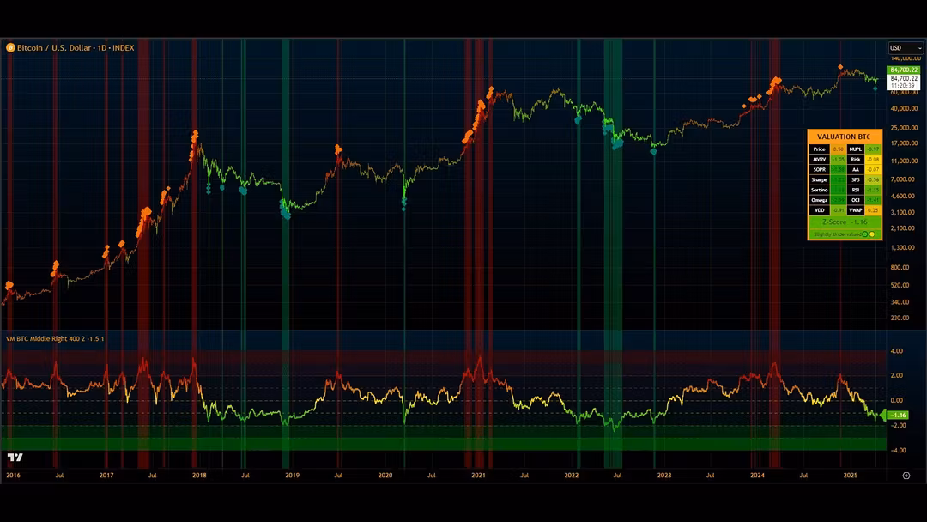Click the yellow circle in the valuation table
The image size is (927, 522).
pos(871,234)
